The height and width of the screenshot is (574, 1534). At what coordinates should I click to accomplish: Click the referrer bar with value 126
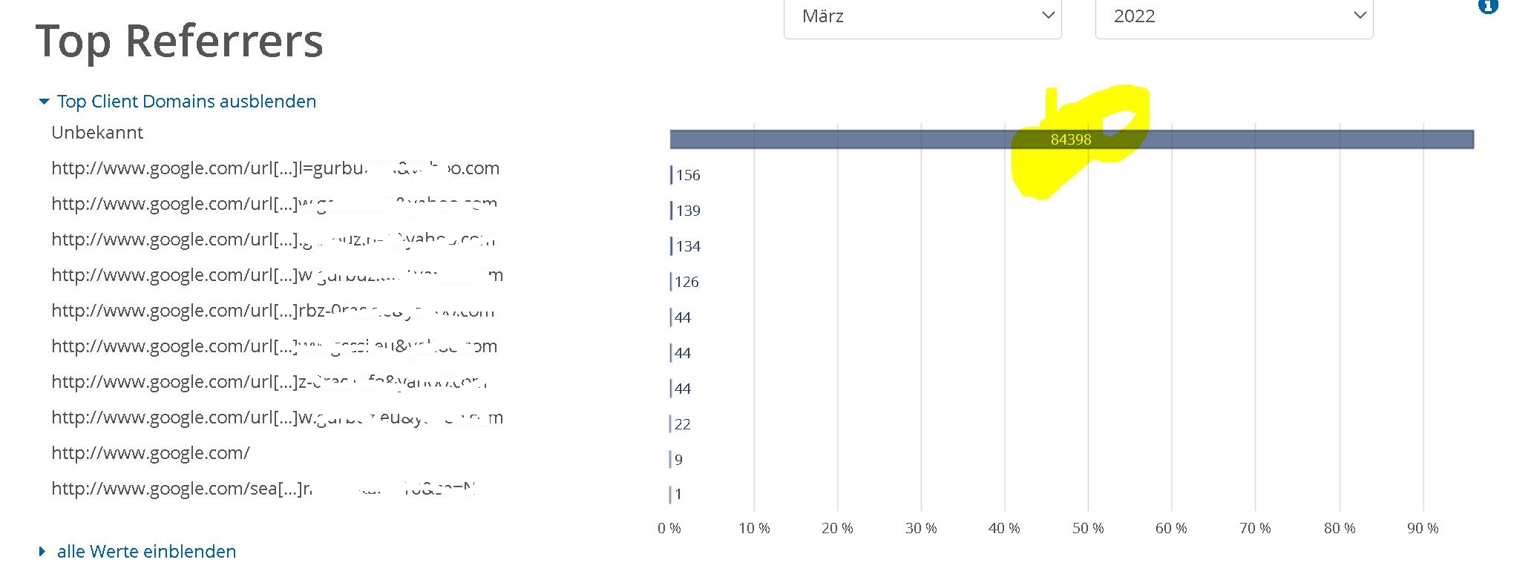[x=672, y=282]
